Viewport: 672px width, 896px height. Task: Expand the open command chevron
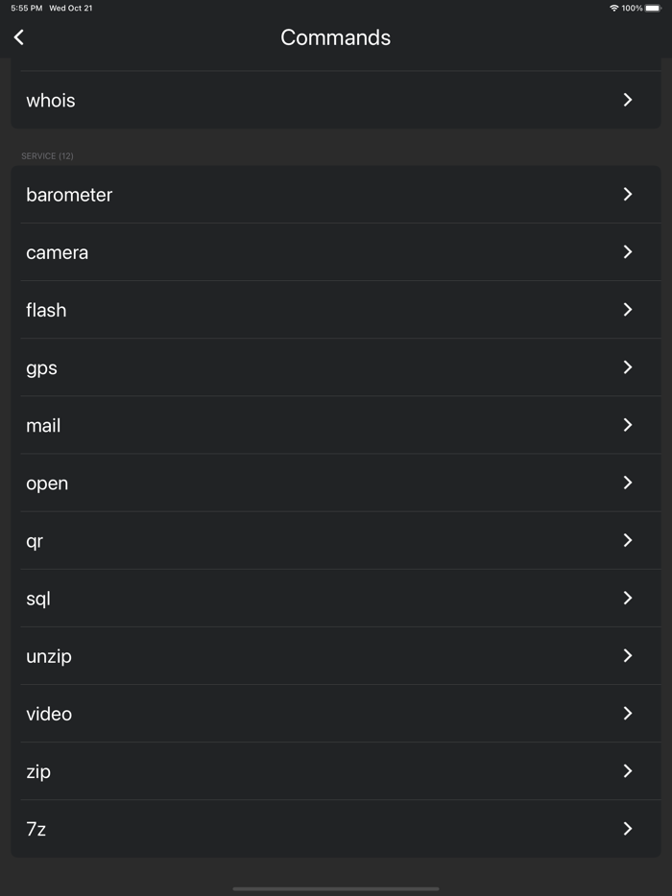point(629,483)
